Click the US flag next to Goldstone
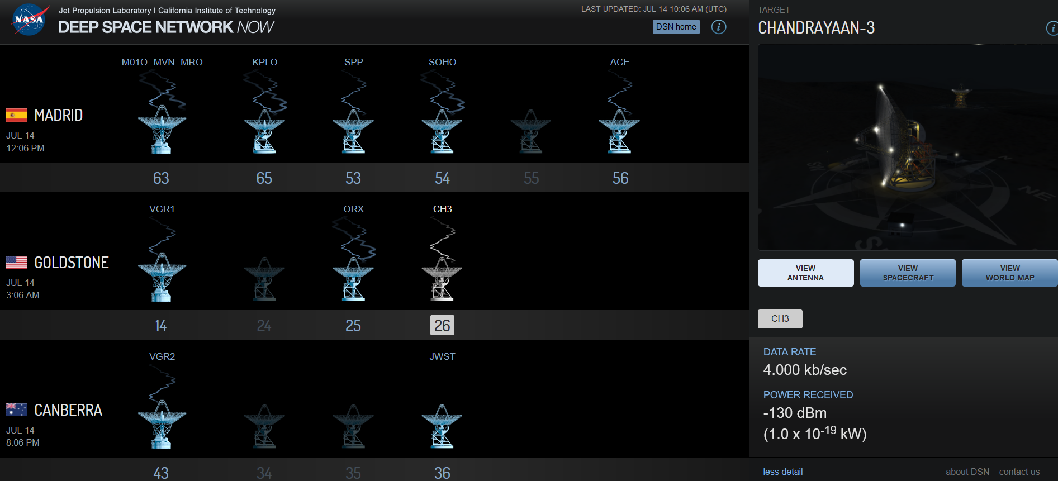Viewport: 1058px width, 481px height. point(17,262)
